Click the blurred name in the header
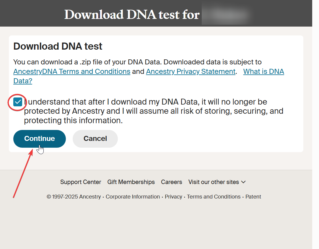 click(x=225, y=14)
